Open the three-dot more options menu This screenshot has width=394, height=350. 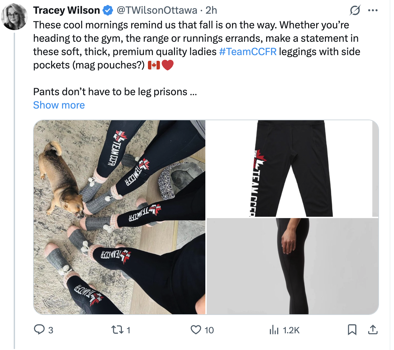[x=373, y=10]
